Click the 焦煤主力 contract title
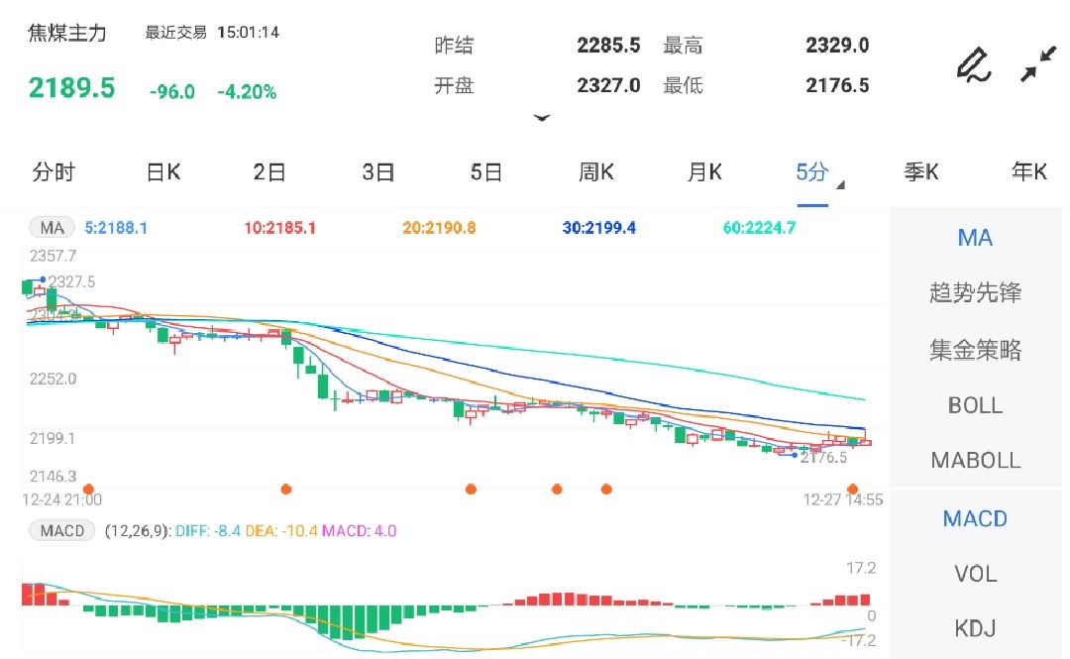 click(67, 33)
